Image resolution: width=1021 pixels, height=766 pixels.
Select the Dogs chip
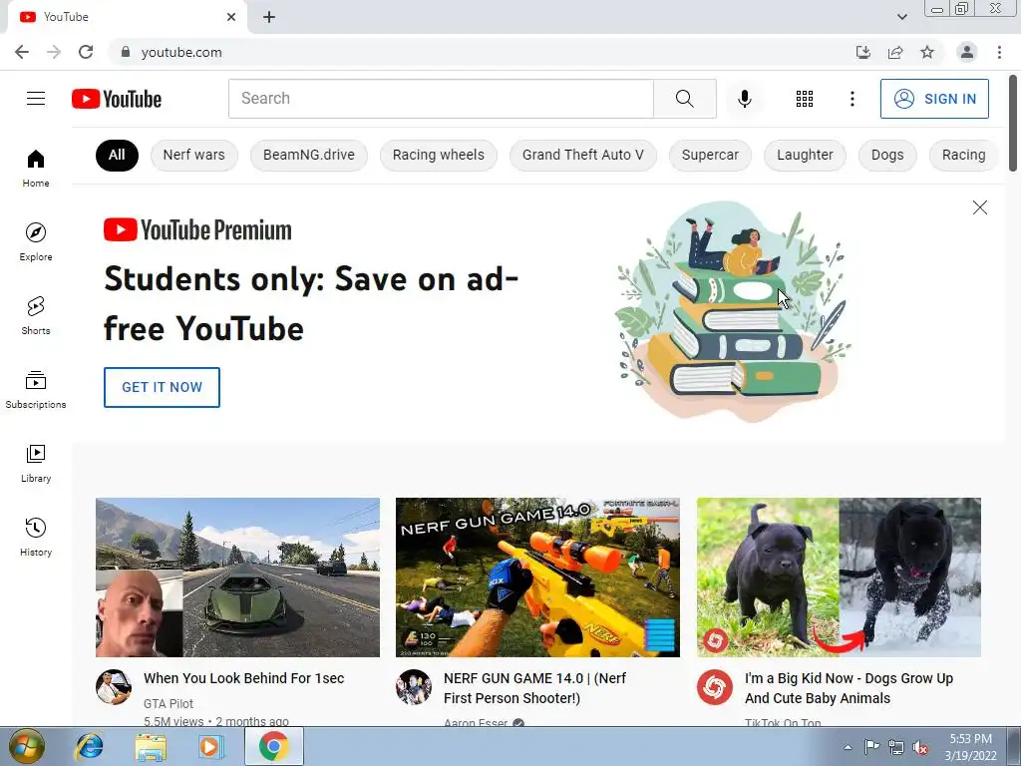click(887, 155)
